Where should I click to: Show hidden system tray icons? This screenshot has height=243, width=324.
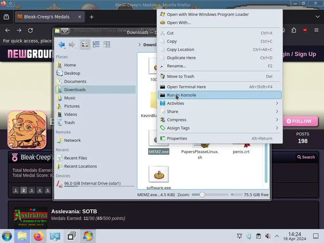click(277, 236)
